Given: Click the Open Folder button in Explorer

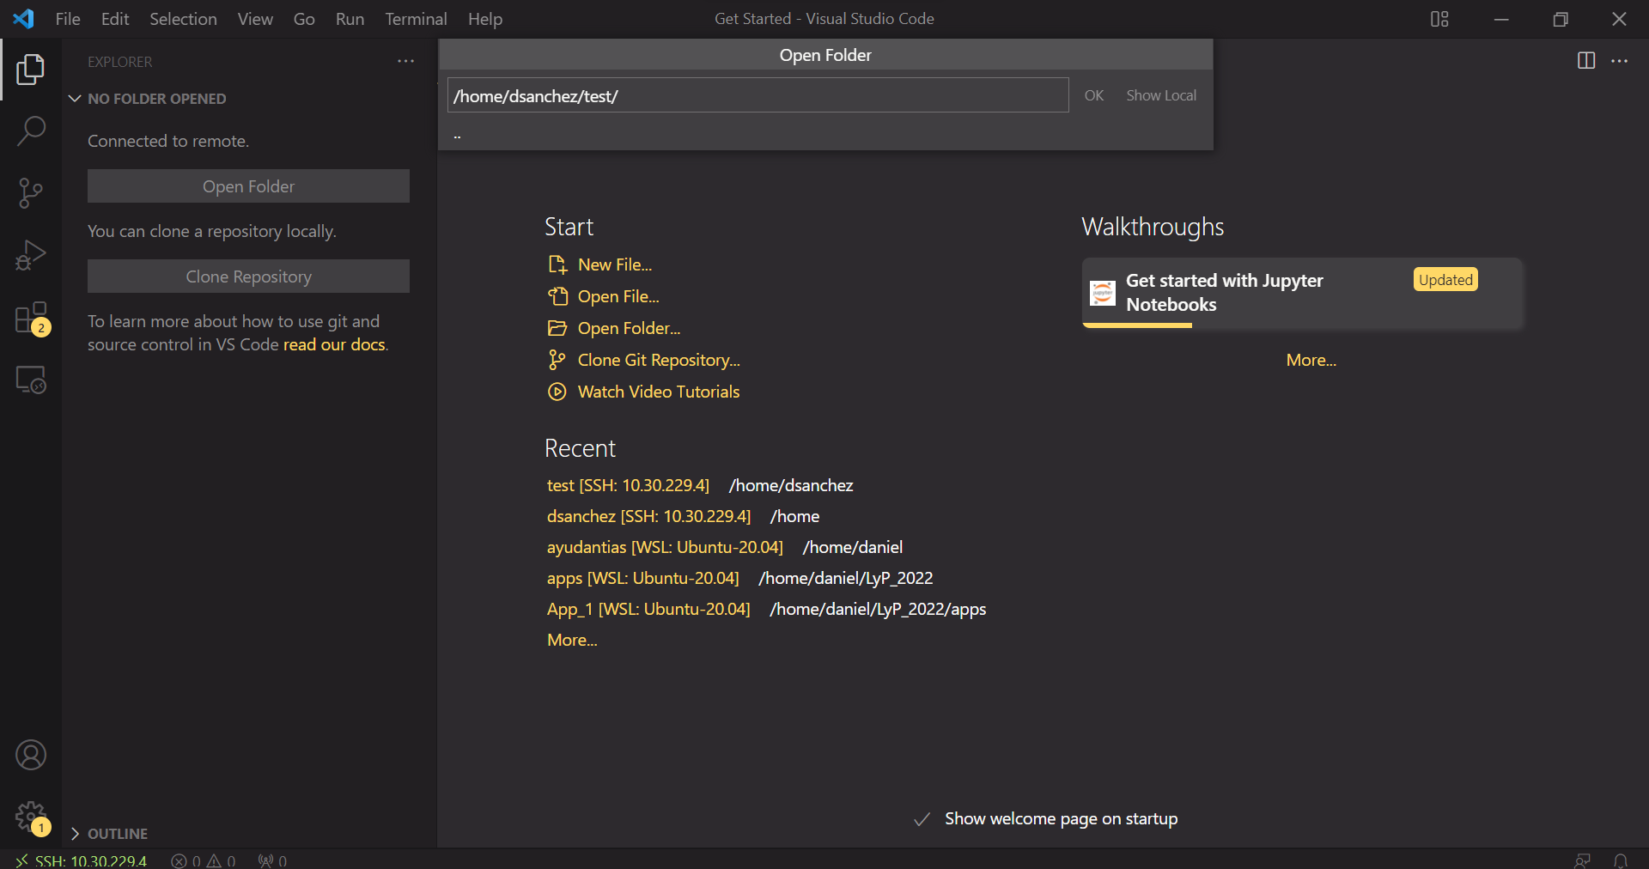Looking at the screenshot, I should point(248,186).
